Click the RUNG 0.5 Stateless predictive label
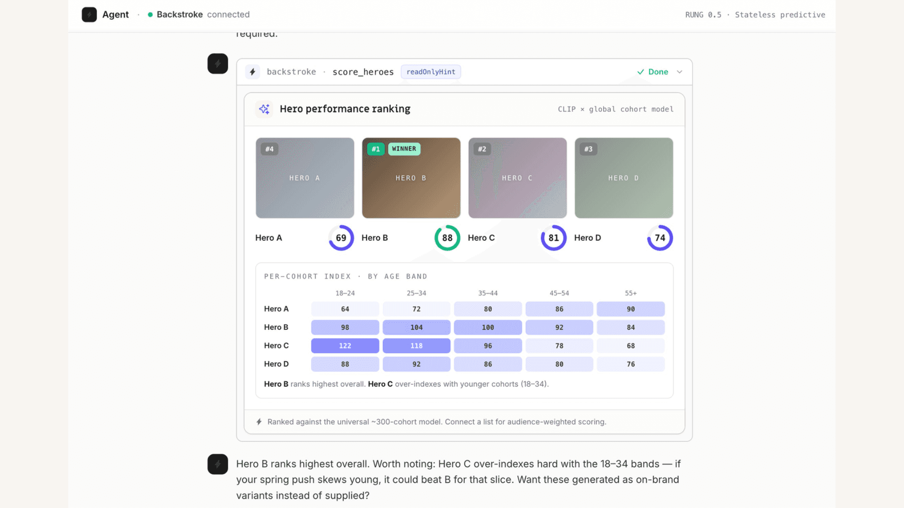The image size is (904, 508). (x=755, y=15)
